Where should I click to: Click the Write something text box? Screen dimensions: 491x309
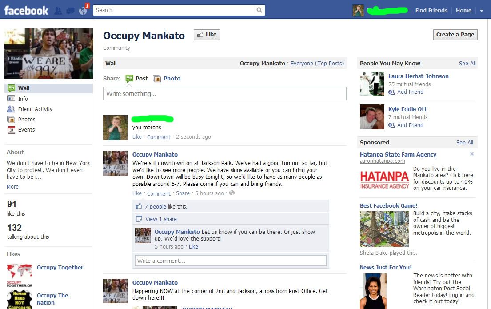pyautogui.click(x=224, y=94)
